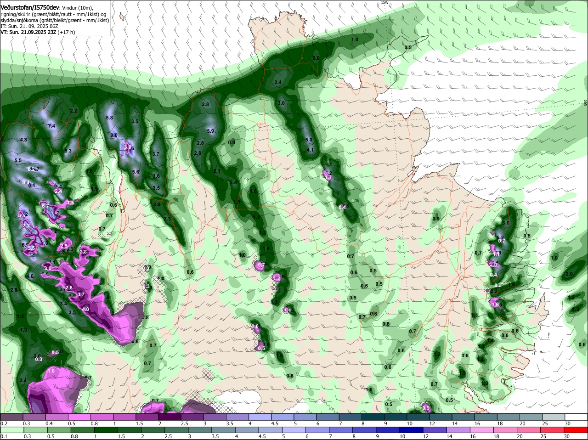The height and width of the screenshot is (440, 588).
Task: Click white swatch ending upper legend row
Action: pyautogui.click(x=576, y=417)
